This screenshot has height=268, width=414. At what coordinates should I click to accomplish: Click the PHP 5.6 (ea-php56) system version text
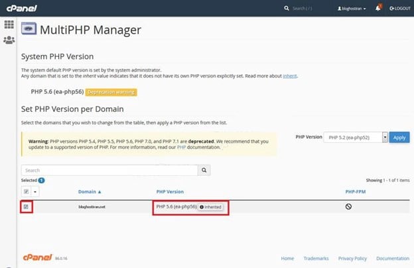point(57,92)
